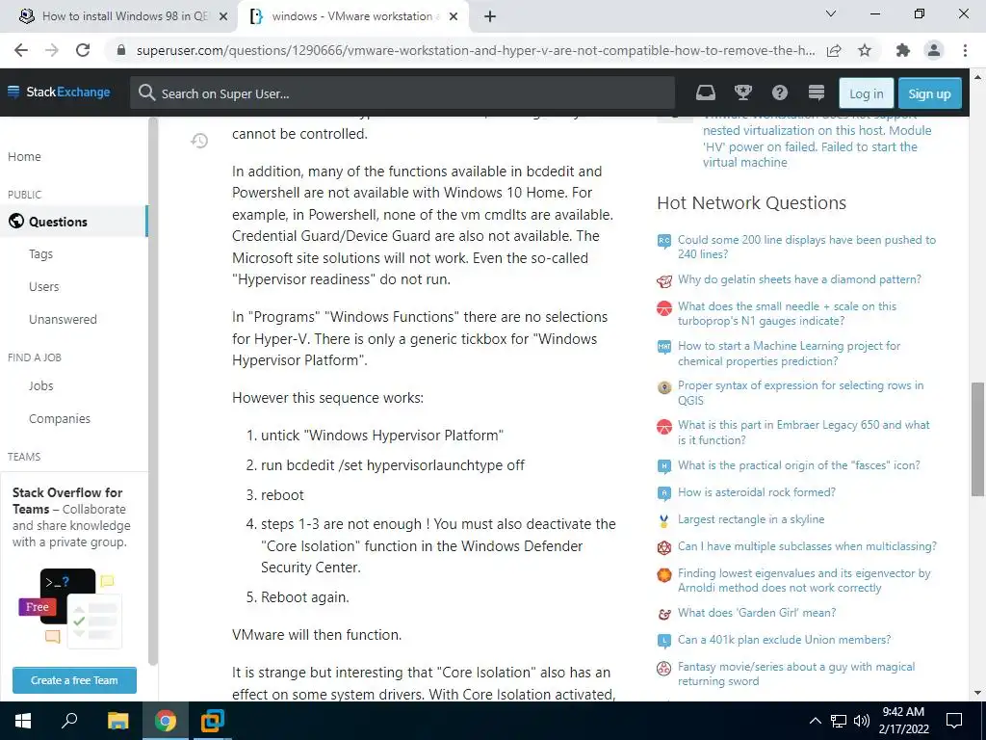This screenshot has height=740, width=986.
Task: Open Stack Exchange site switcher icon
Action: point(817,93)
